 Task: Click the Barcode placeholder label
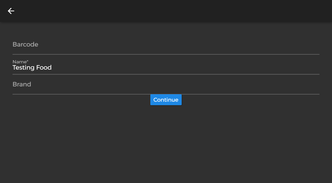25,45
